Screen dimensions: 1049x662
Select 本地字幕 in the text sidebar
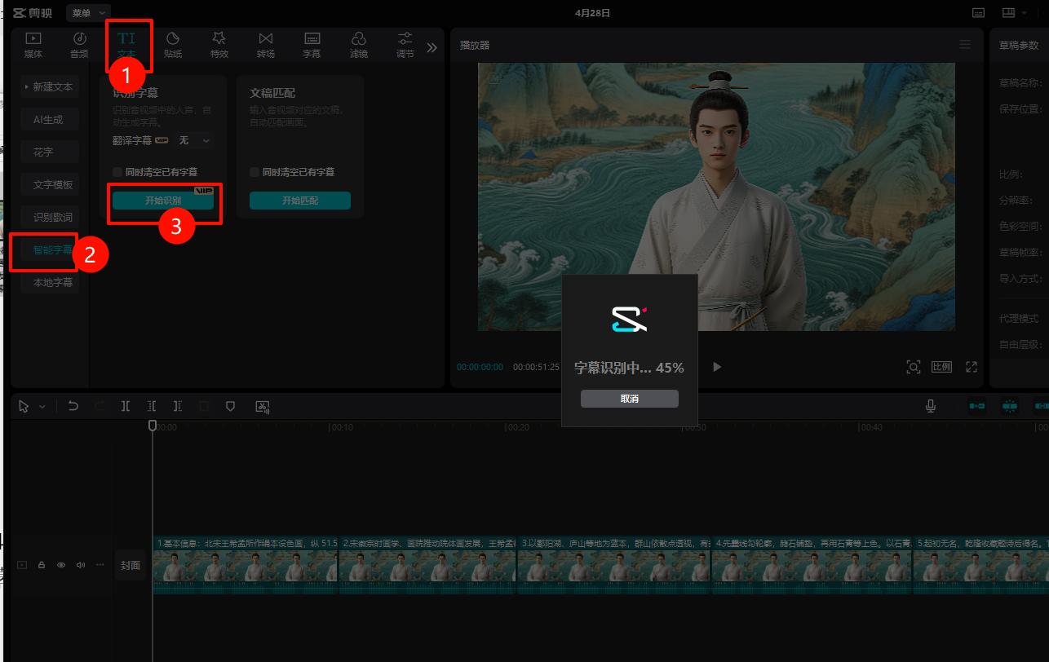pos(49,282)
